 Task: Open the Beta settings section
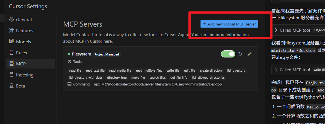pyautogui.click(x=31, y=86)
